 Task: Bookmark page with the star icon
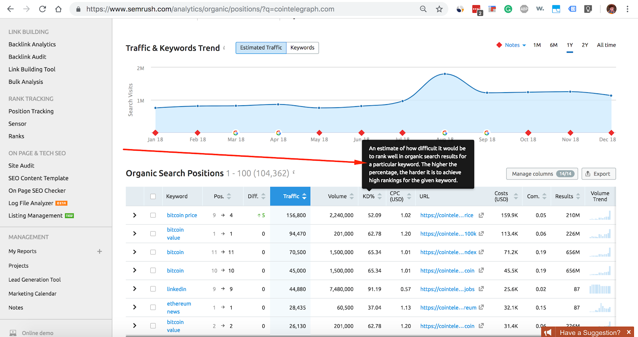(439, 9)
